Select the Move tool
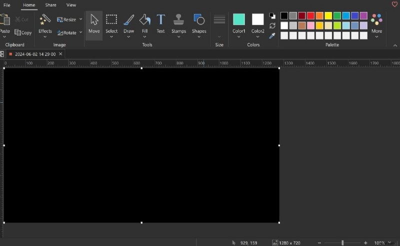The height and width of the screenshot is (246, 400). (x=94, y=24)
